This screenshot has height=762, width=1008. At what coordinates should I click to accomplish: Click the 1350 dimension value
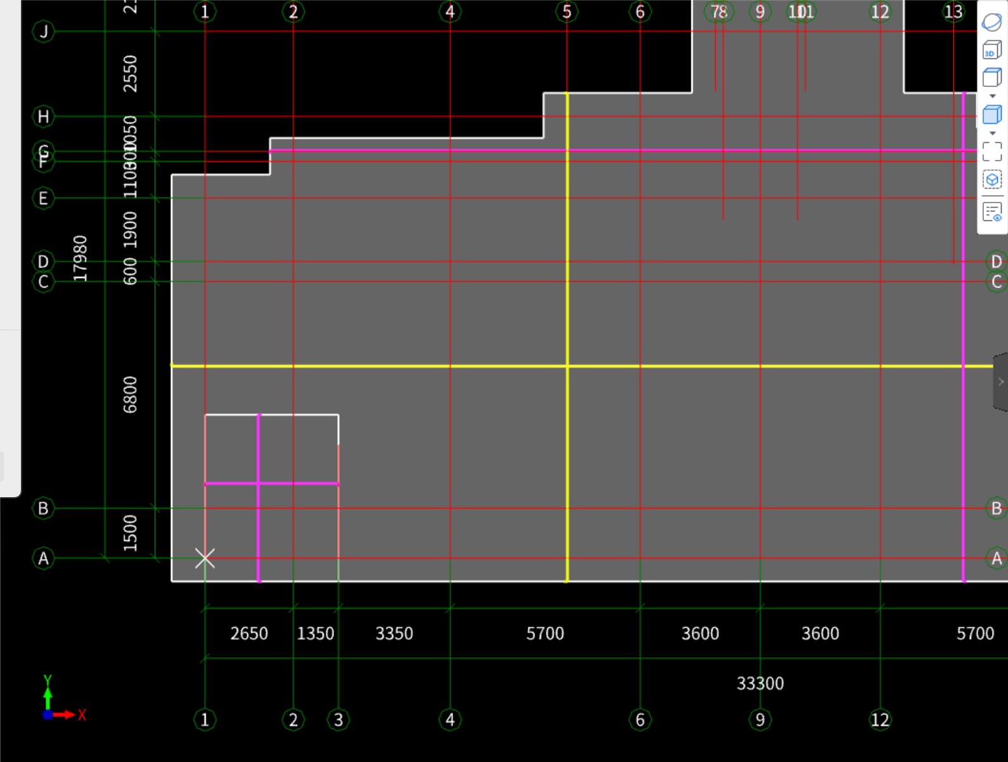coord(316,633)
